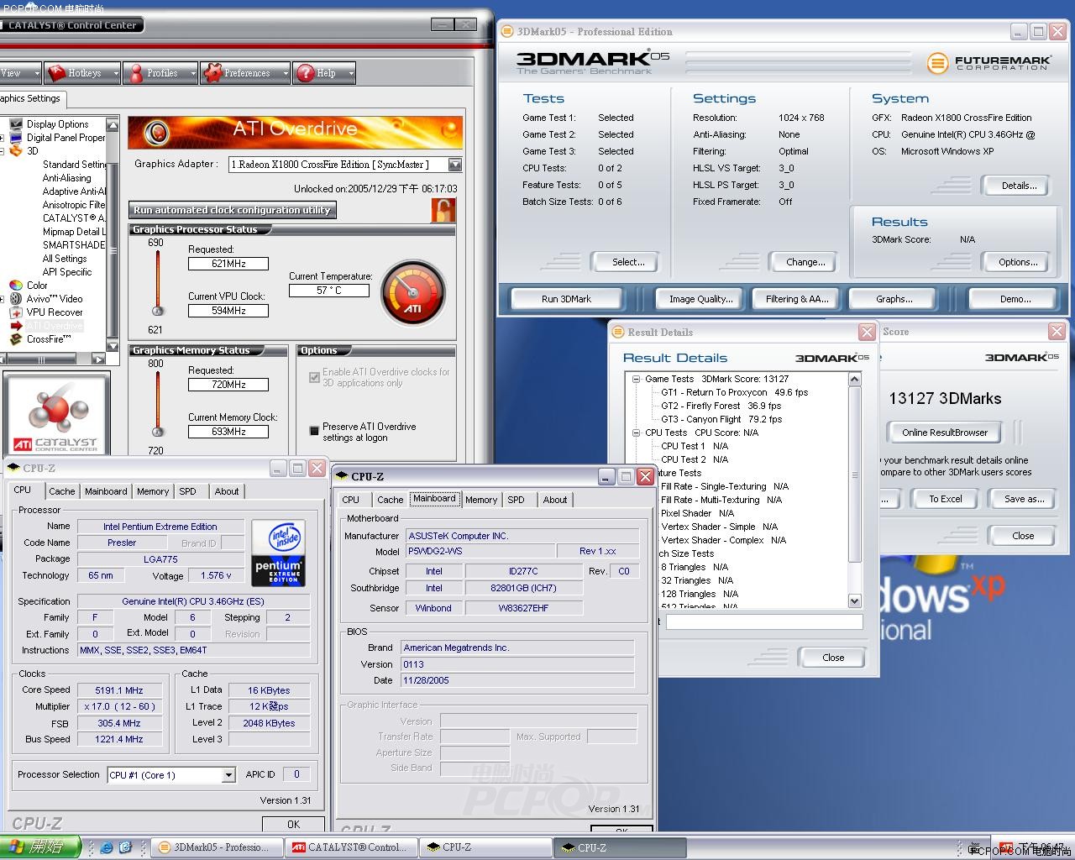
Task: Click the GPU clock slider handle
Action: (x=156, y=311)
